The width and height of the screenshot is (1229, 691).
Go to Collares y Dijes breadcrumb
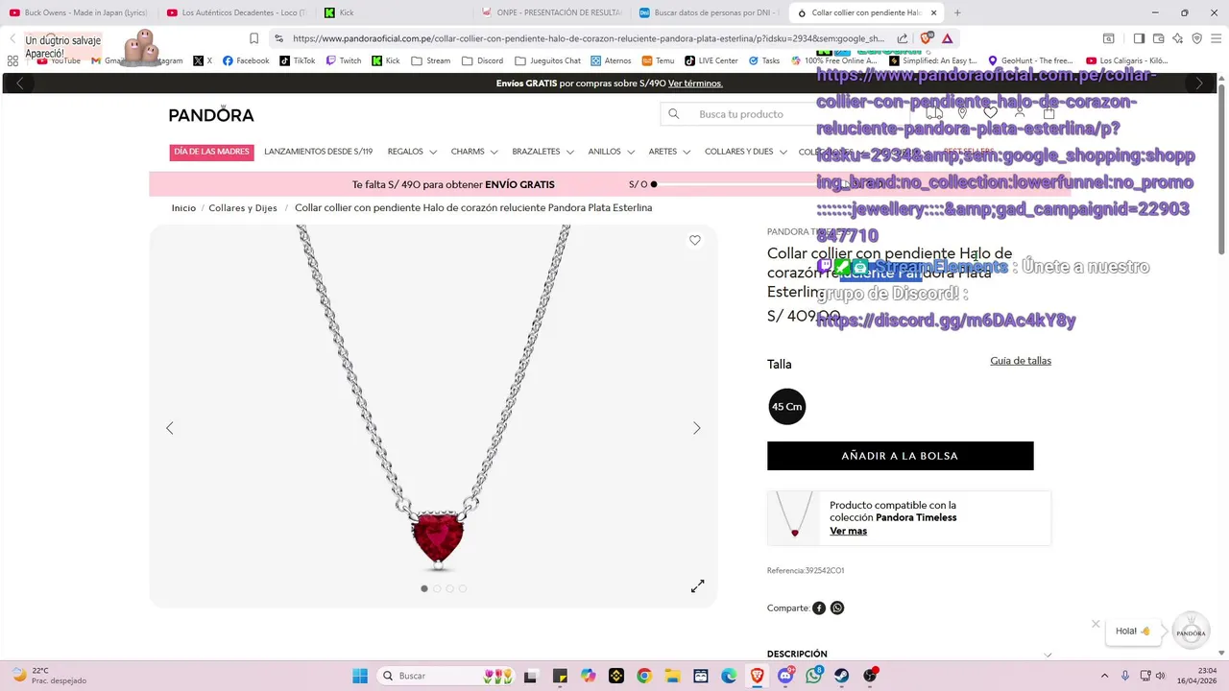pos(243,208)
